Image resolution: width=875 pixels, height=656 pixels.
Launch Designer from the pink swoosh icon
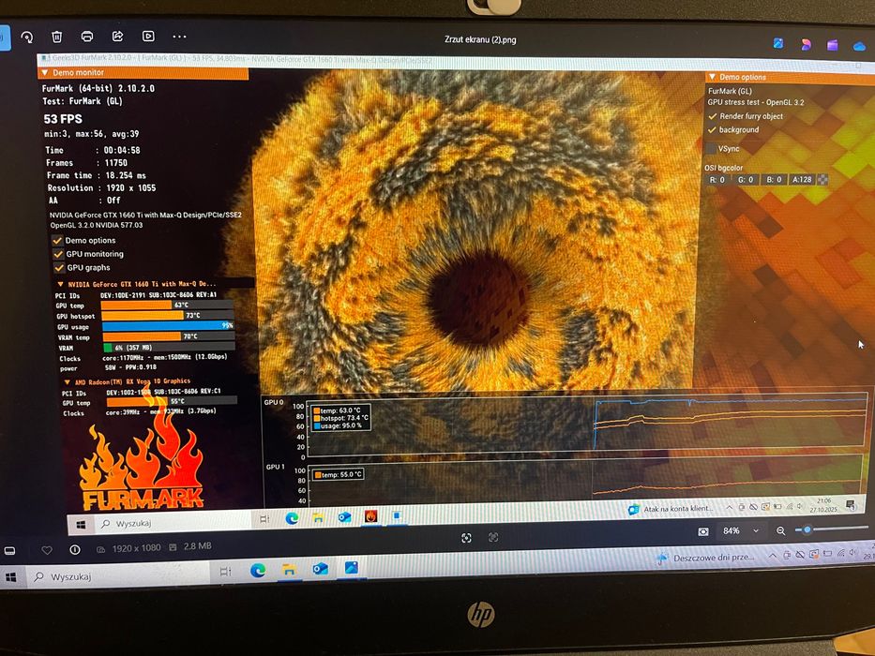[806, 45]
